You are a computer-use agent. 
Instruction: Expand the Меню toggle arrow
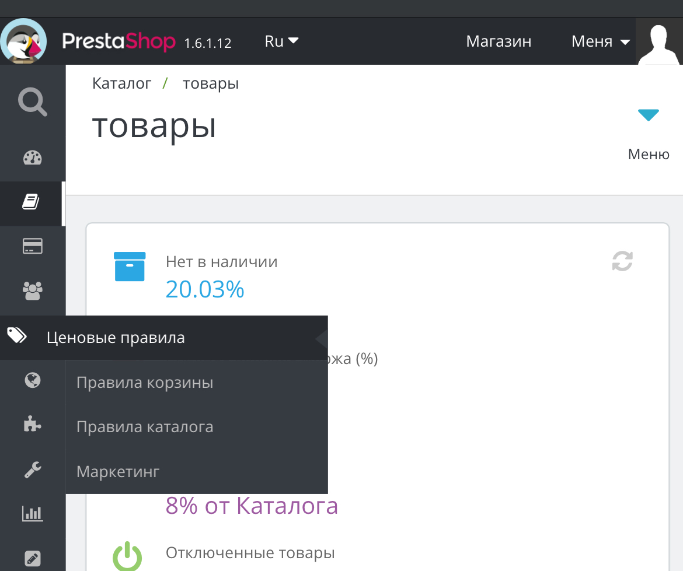point(648,115)
